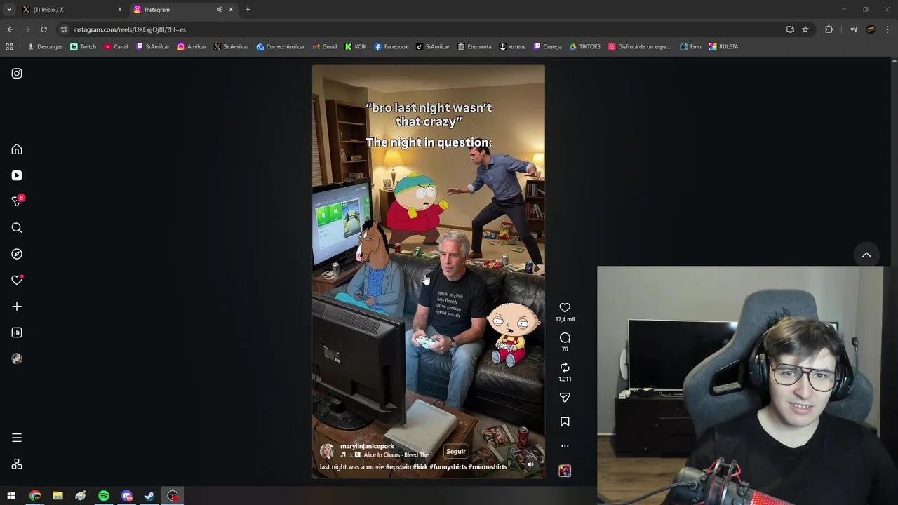898x505 pixels.
Task: Open the Twitch bookmark
Action: 83,47
